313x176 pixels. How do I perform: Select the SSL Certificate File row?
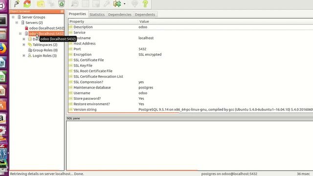point(191,60)
